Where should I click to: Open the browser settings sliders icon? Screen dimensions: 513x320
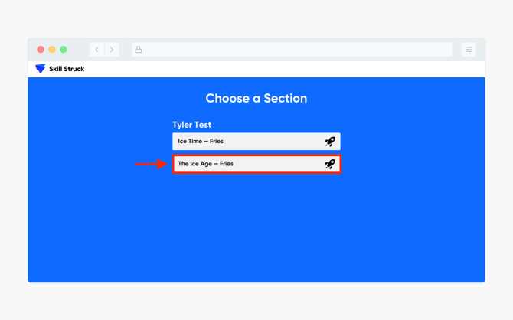(x=469, y=50)
